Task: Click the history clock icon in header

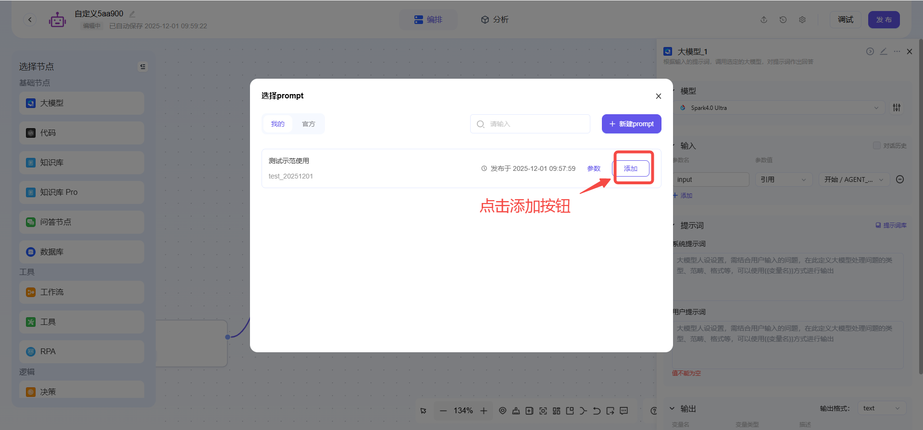Action: click(x=783, y=20)
